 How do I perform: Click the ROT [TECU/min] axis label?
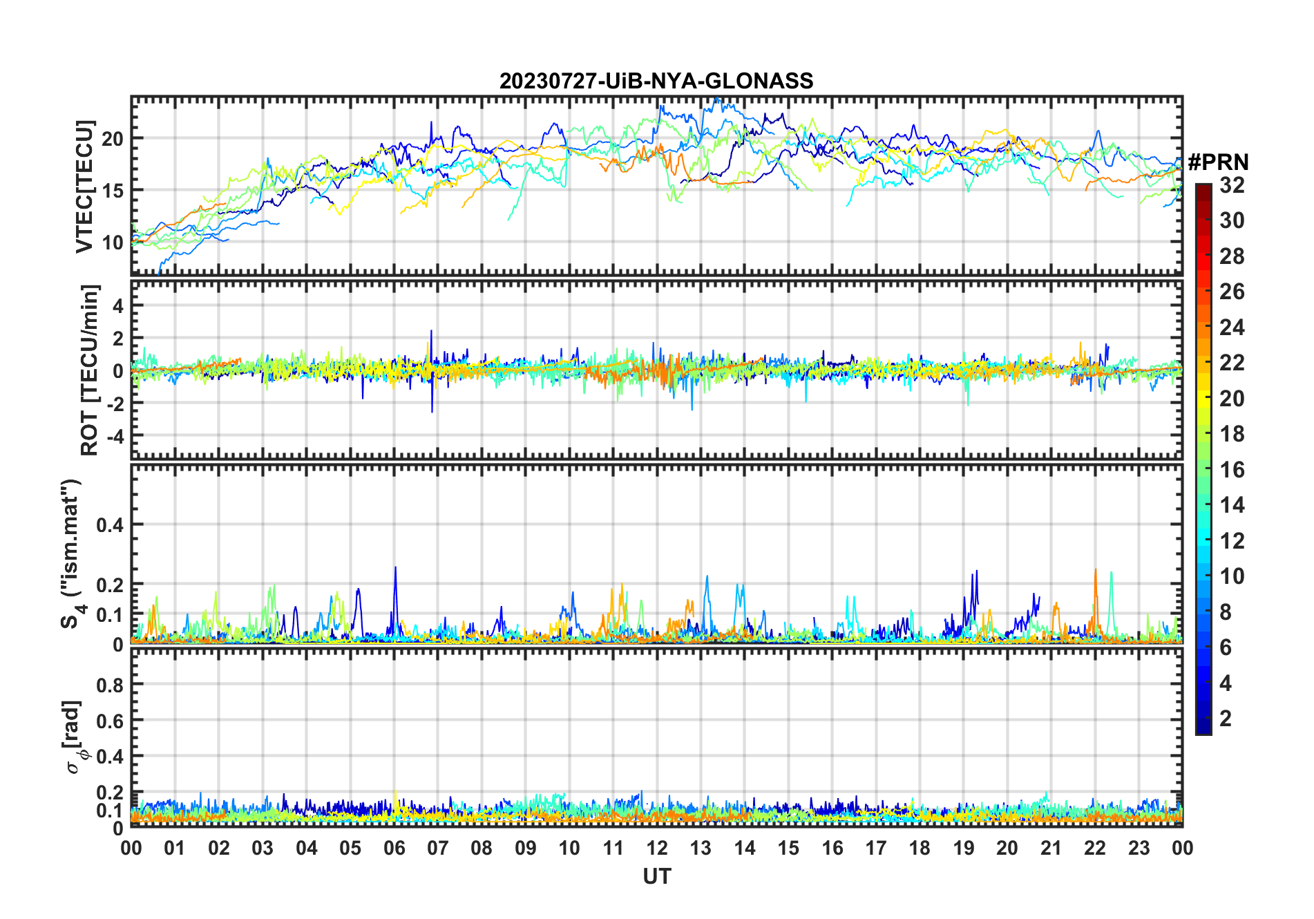click(90, 370)
